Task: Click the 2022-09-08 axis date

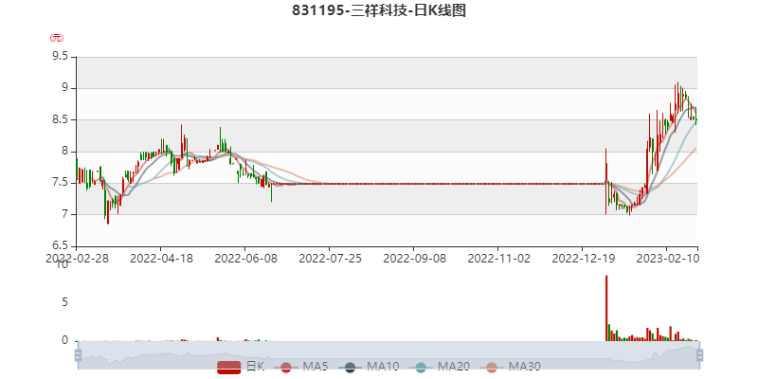Action: point(414,258)
